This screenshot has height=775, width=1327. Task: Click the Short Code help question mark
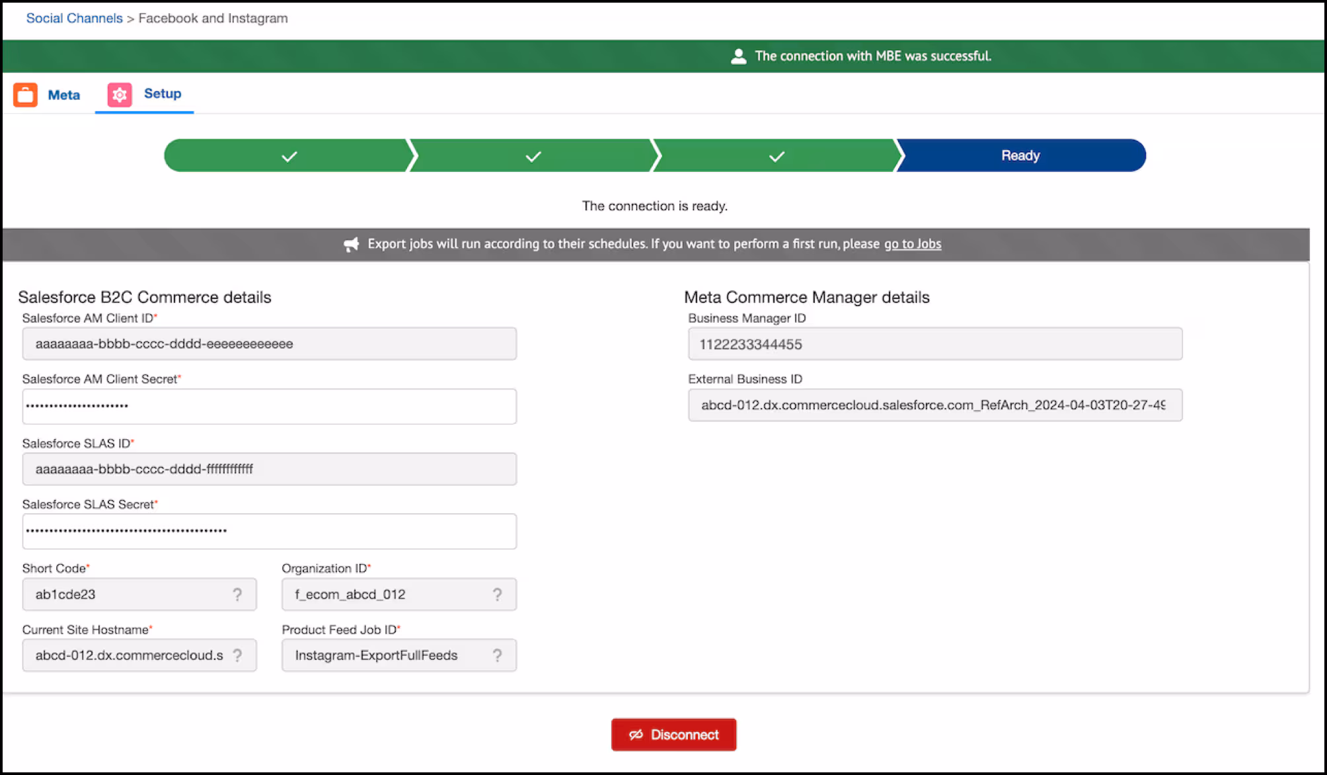[x=237, y=594]
